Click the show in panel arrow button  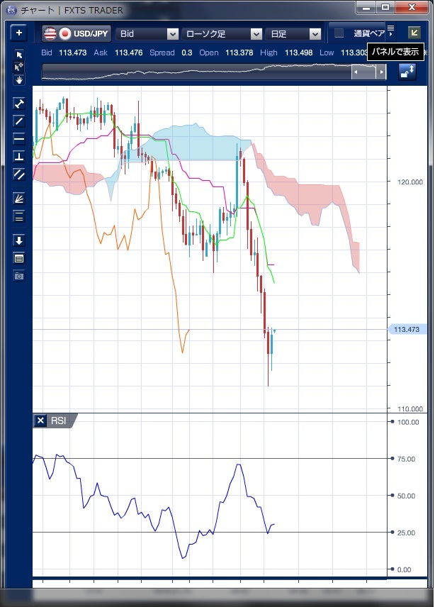tap(413, 33)
